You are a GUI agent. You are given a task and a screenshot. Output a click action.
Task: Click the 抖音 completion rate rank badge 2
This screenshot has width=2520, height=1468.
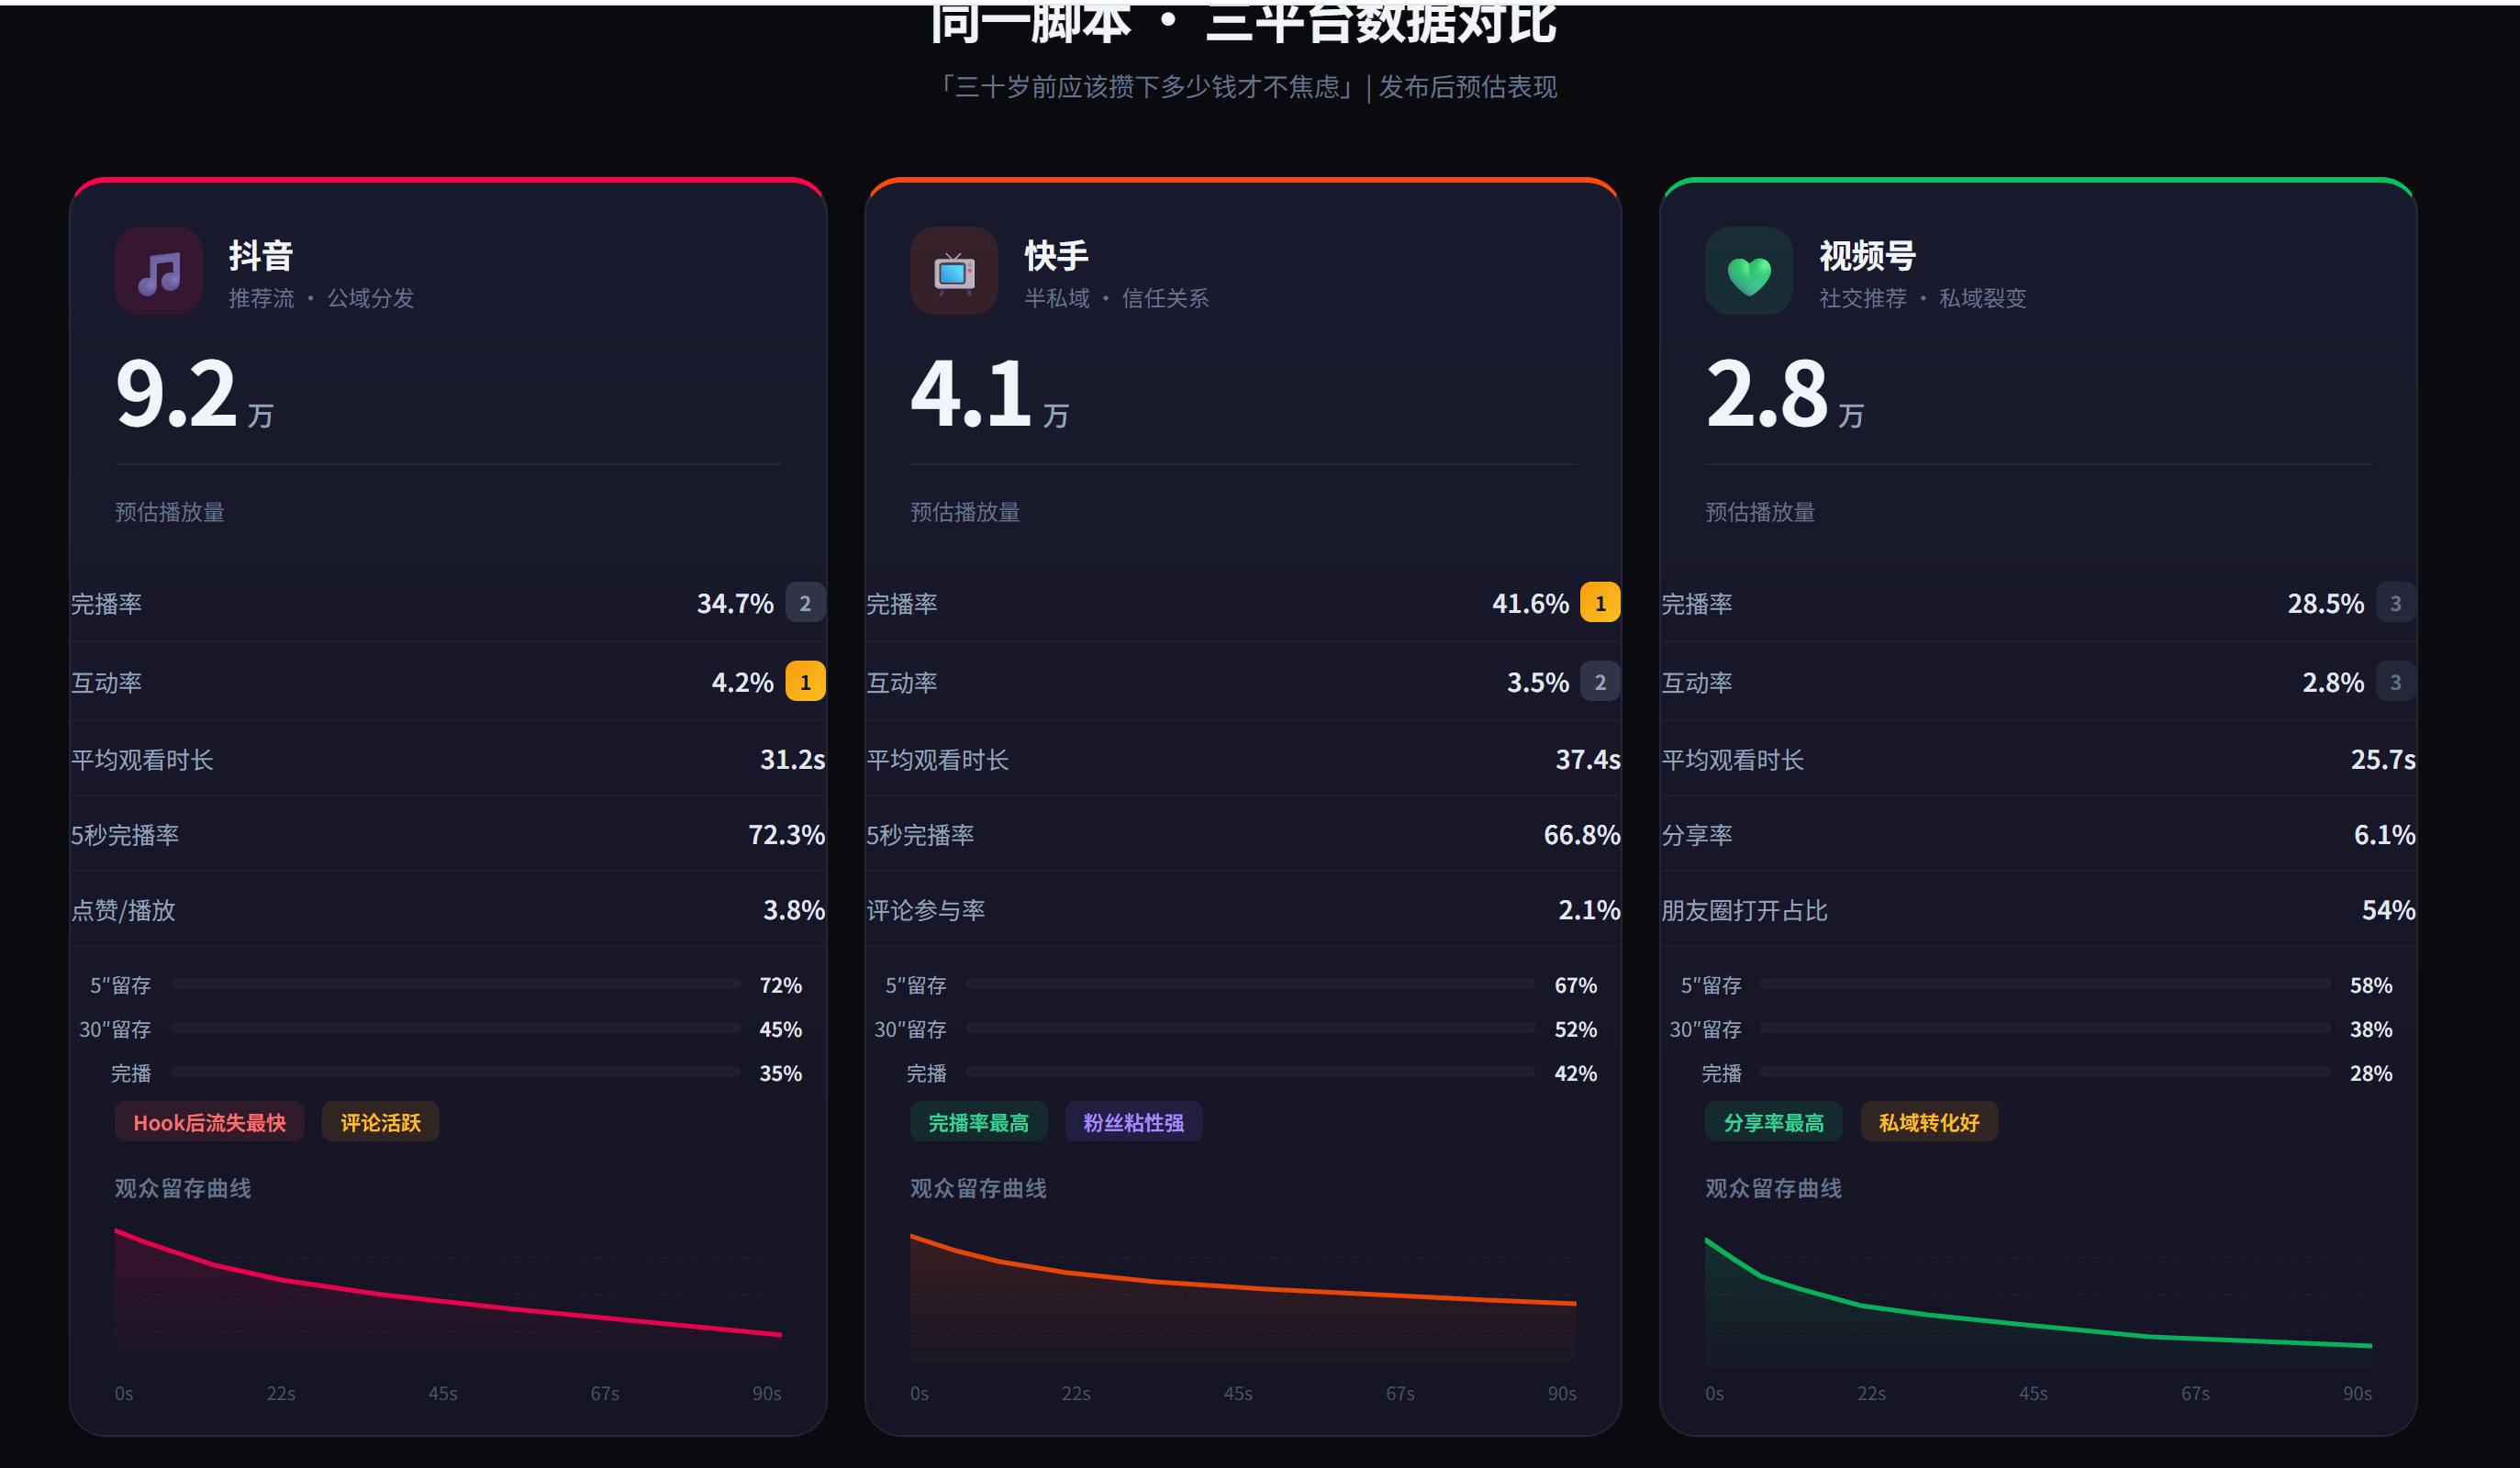click(x=805, y=603)
